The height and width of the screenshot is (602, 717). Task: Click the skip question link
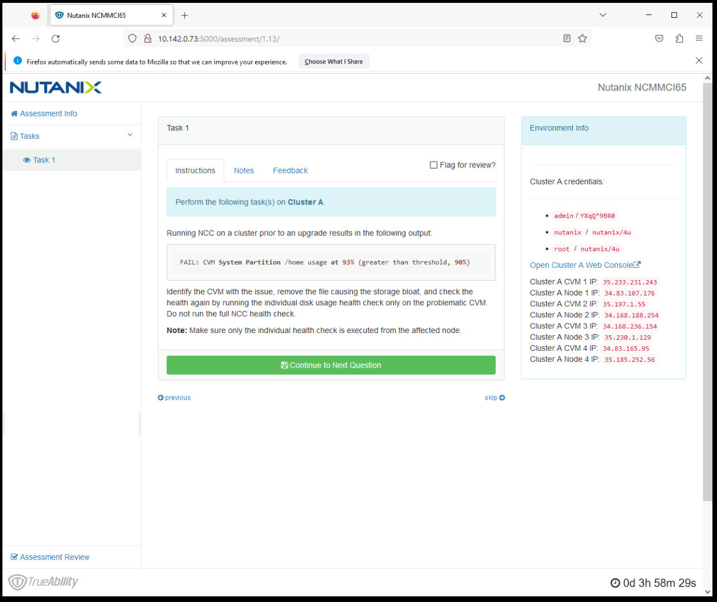495,397
